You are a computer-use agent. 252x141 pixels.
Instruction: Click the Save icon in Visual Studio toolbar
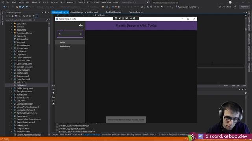tap(20, 7)
